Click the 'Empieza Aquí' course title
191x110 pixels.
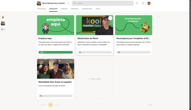(45, 39)
